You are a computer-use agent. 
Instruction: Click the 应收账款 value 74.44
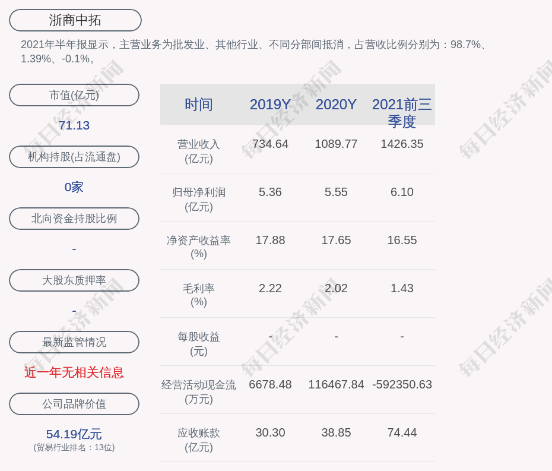point(402,432)
